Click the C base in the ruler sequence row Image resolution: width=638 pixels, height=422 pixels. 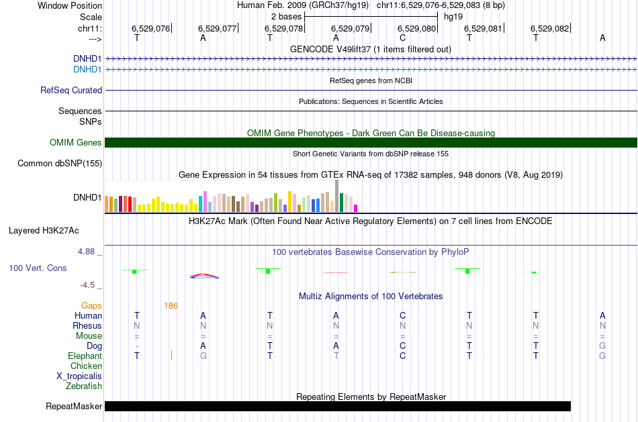403,38
